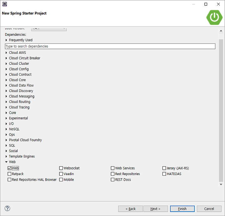
Task: Check Rest Repositories HAL Browser
Action: point(9,179)
